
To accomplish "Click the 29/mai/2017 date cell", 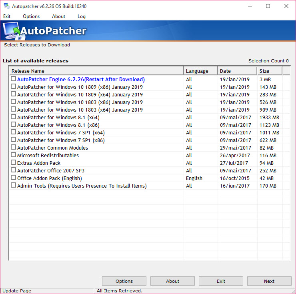I will tap(236, 148).
